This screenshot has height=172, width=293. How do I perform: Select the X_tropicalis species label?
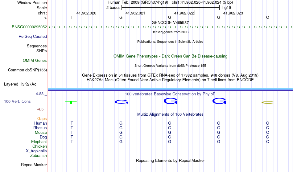(x=36, y=151)
